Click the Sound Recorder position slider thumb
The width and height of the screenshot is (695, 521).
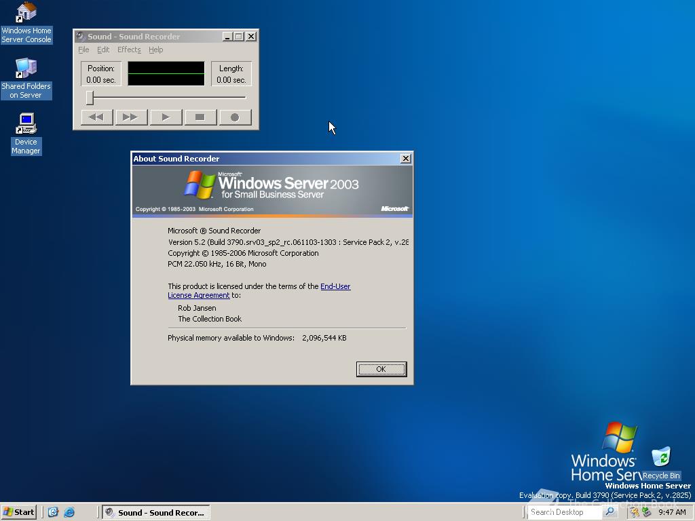[90, 98]
